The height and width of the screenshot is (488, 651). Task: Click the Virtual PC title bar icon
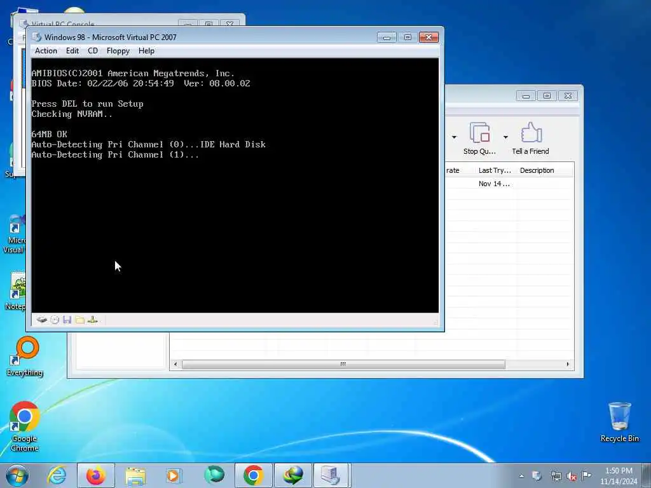click(x=37, y=37)
